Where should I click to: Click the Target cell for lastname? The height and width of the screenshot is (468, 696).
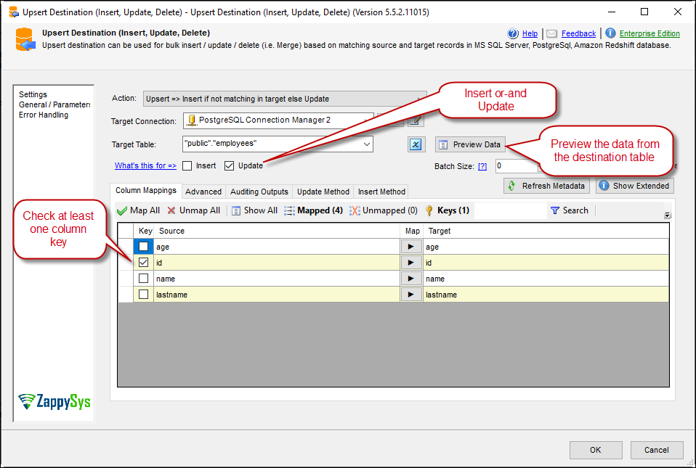click(x=546, y=295)
